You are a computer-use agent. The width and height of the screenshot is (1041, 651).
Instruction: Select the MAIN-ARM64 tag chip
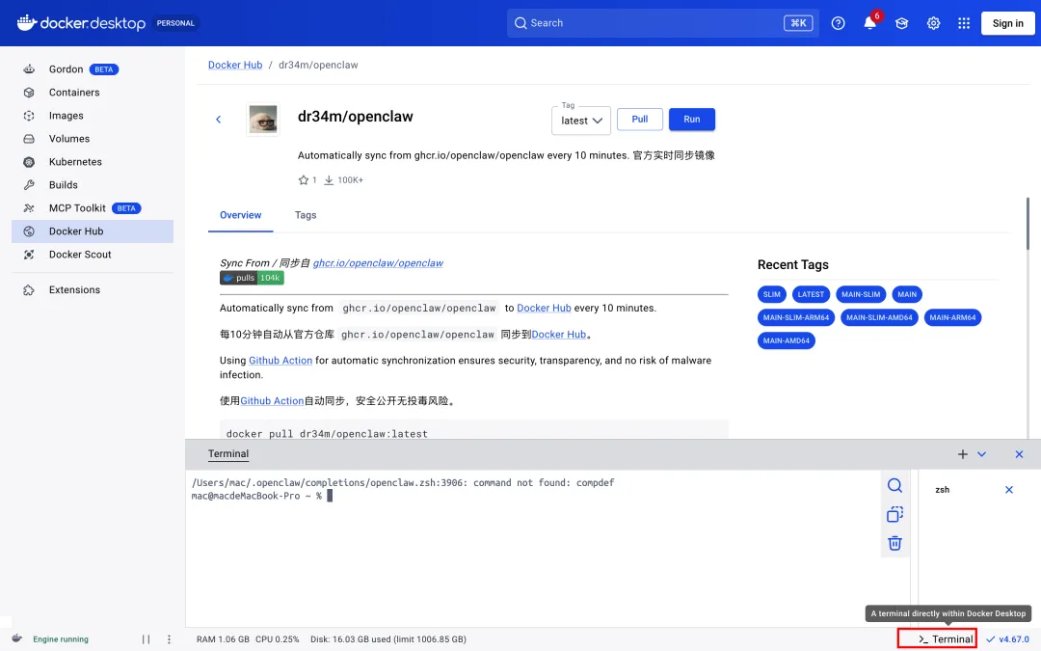pyautogui.click(x=952, y=317)
